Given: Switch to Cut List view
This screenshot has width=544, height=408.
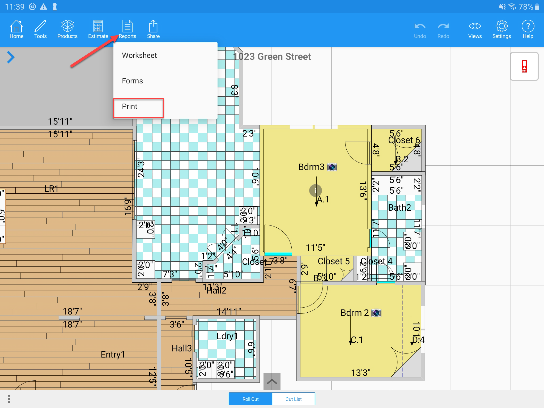Looking at the screenshot, I should pos(294,399).
